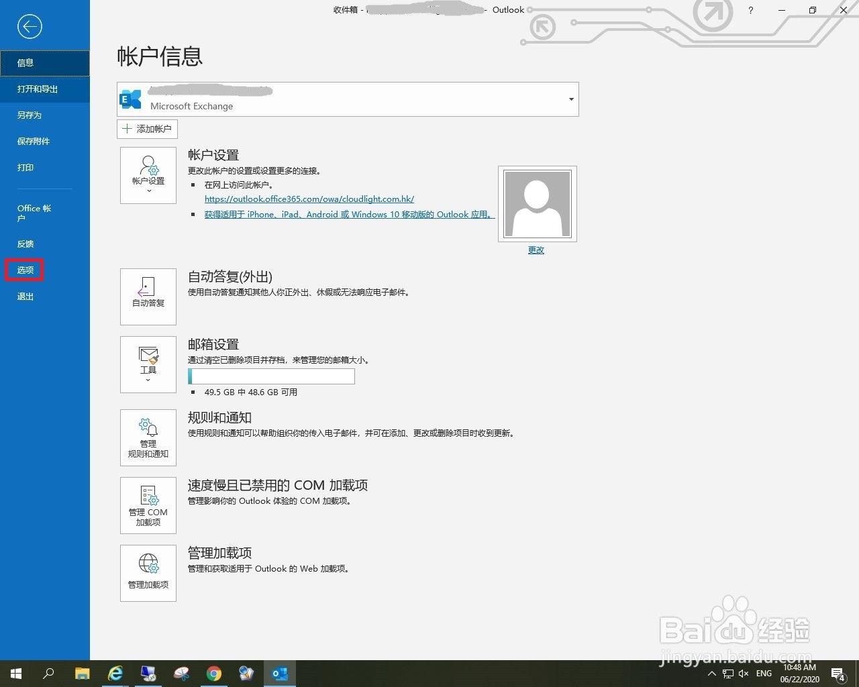Viewport: 859px width, 687px height.
Task: Select 另存为 in the left menu
Action: click(45, 115)
